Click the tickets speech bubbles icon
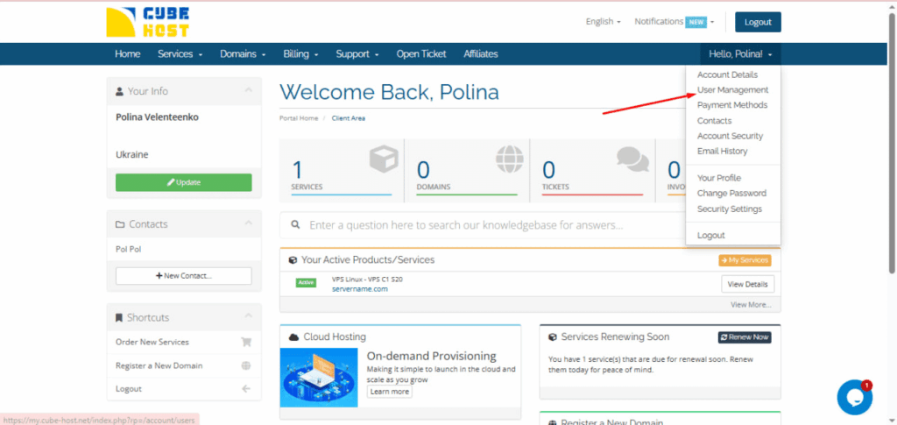 (x=632, y=160)
